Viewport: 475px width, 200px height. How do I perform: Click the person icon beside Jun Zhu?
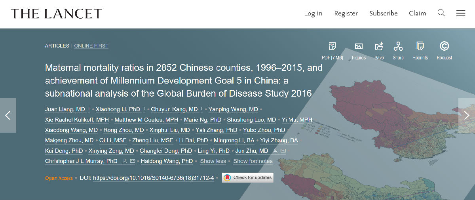(275, 151)
